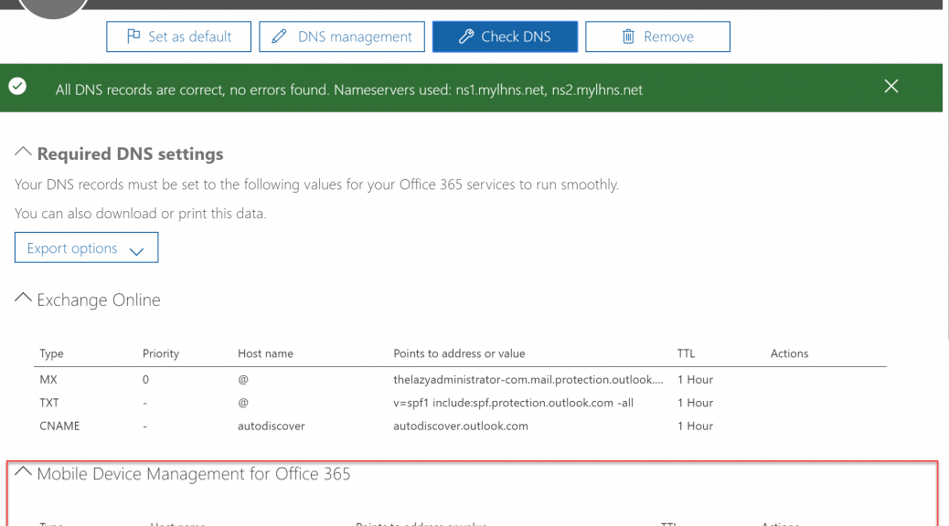This screenshot has width=949, height=526.
Task: Click the TTL column header in Exchange Online
Action: pos(687,353)
